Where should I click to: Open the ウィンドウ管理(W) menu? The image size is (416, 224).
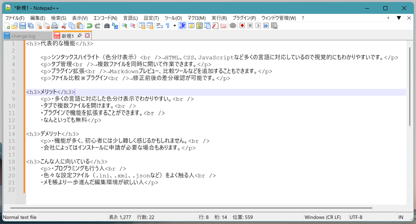pyautogui.click(x=279, y=18)
